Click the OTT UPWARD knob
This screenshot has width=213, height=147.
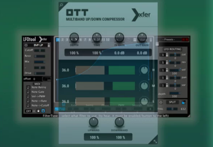pos(93,122)
